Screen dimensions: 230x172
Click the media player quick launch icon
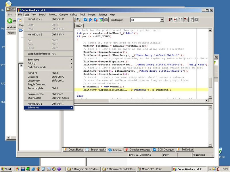[54, 169]
